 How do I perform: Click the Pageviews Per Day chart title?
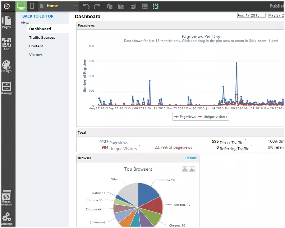pos(201,37)
